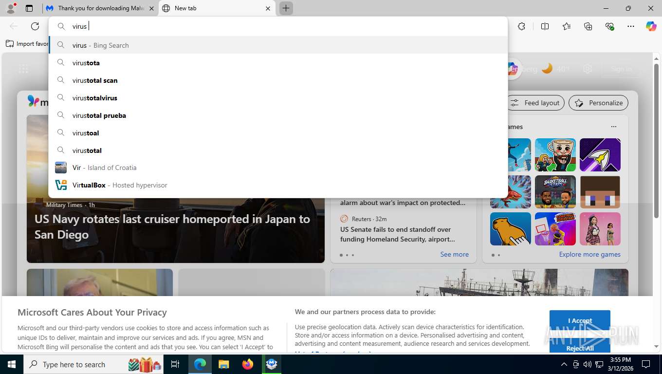This screenshot has height=374, width=662.
Task: Open the basketball hoop game thumbnail
Action: pyautogui.click(x=555, y=229)
